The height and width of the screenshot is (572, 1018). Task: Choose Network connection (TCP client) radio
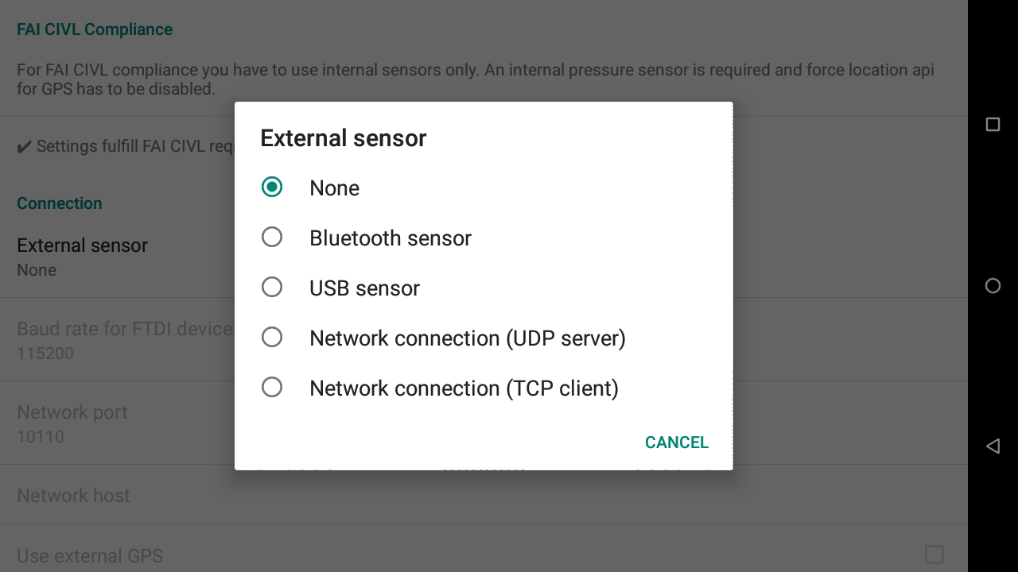pyautogui.click(x=272, y=388)
